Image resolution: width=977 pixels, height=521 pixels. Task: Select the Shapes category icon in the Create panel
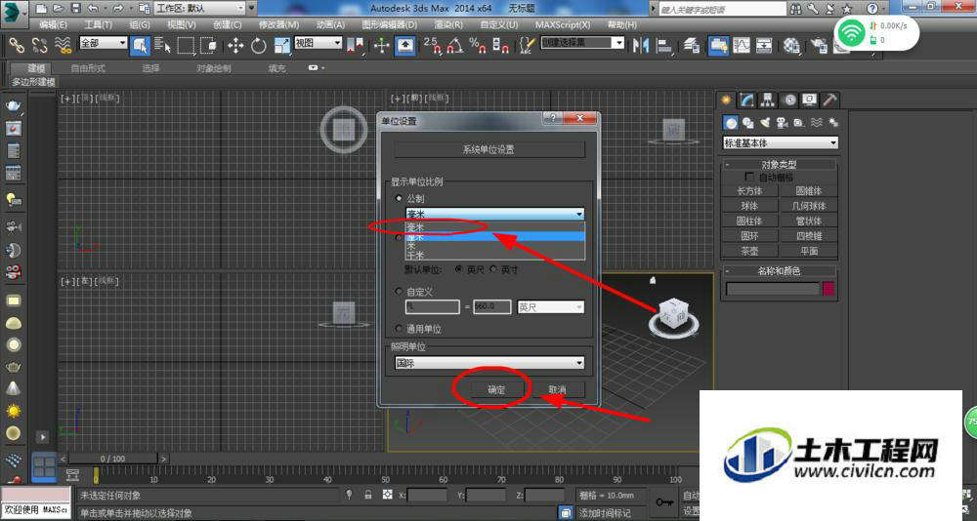point(747,123)
